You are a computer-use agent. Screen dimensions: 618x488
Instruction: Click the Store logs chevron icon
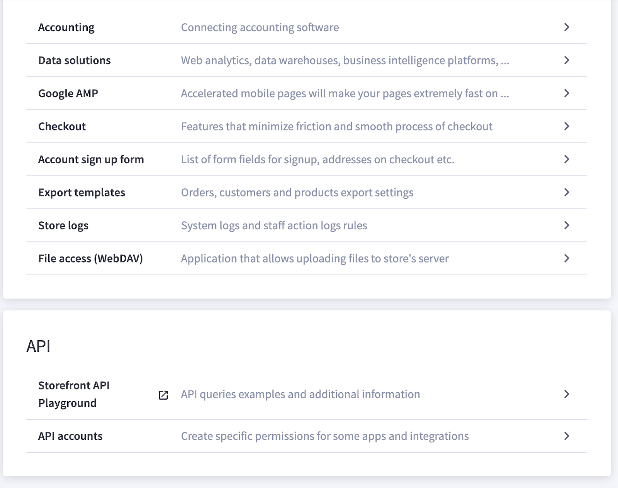point(567,225)
